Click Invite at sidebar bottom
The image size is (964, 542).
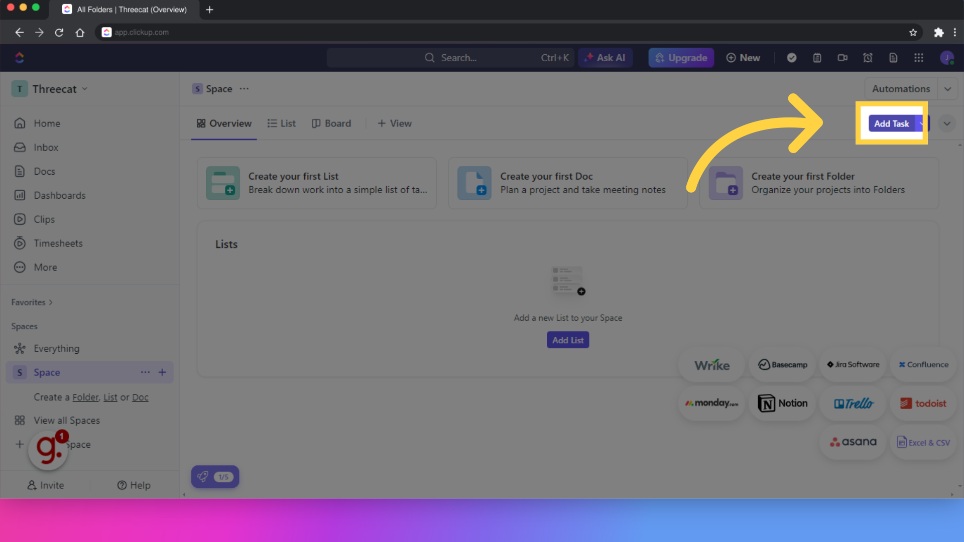[46, 485]
